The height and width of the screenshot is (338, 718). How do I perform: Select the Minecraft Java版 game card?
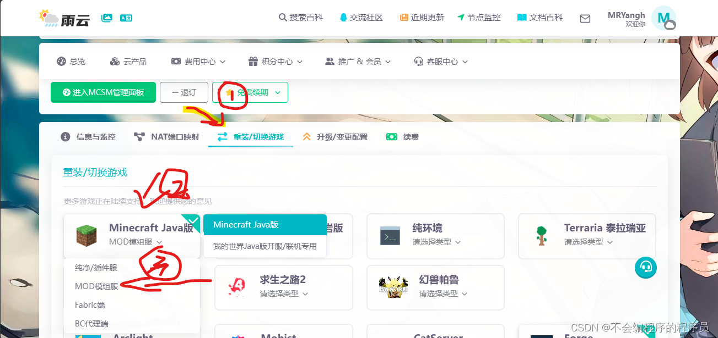[132, 236]
